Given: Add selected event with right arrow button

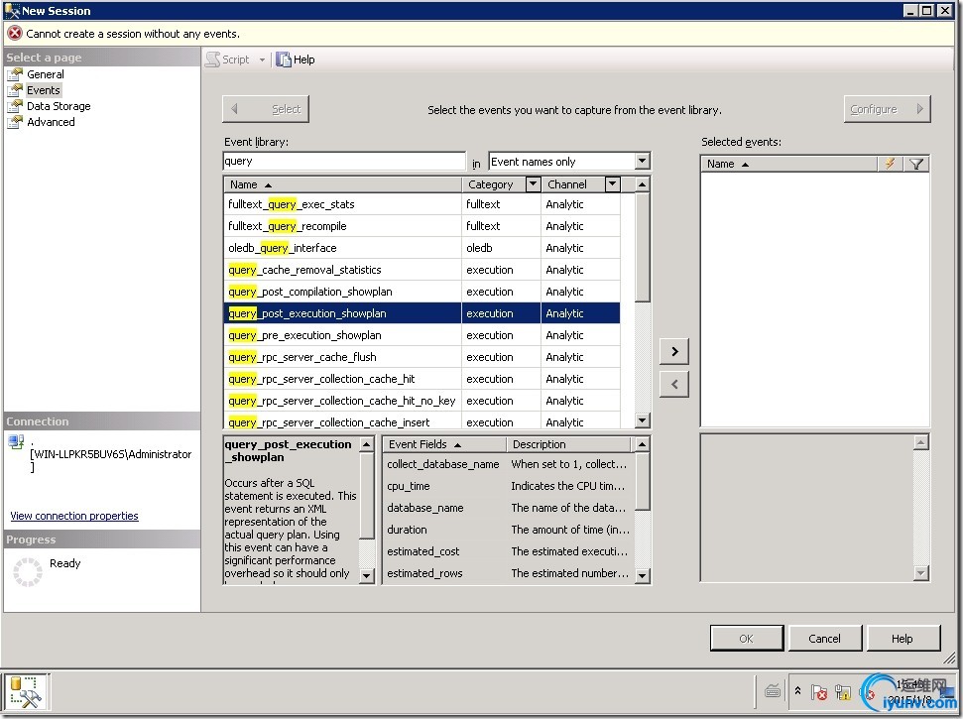Looking at the screenshot, I should (x=674, y=351).
